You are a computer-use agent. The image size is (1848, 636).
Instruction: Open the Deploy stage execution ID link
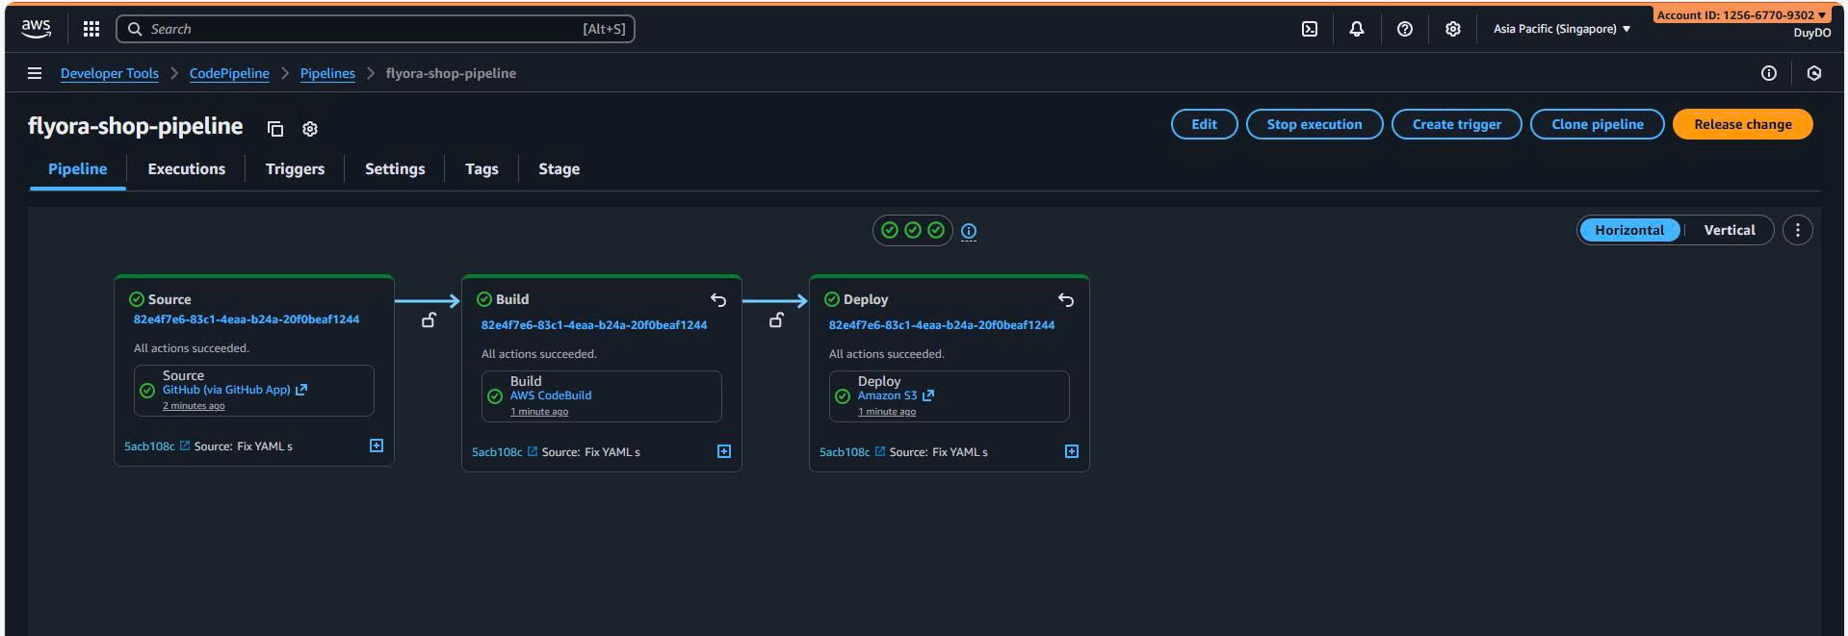942,325
